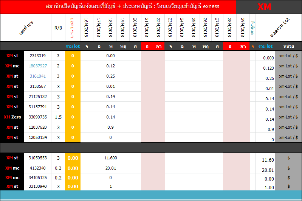Click the red ส weekday cell under 21/4/2018

pos(147,46)
